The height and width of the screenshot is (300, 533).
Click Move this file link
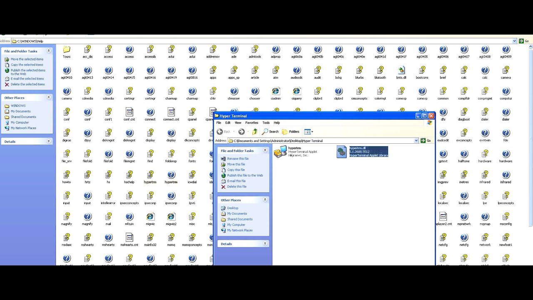pos(236,164)
